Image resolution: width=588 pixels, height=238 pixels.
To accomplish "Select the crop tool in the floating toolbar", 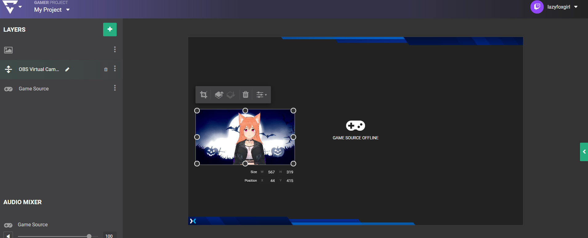I will pos(203,95).
